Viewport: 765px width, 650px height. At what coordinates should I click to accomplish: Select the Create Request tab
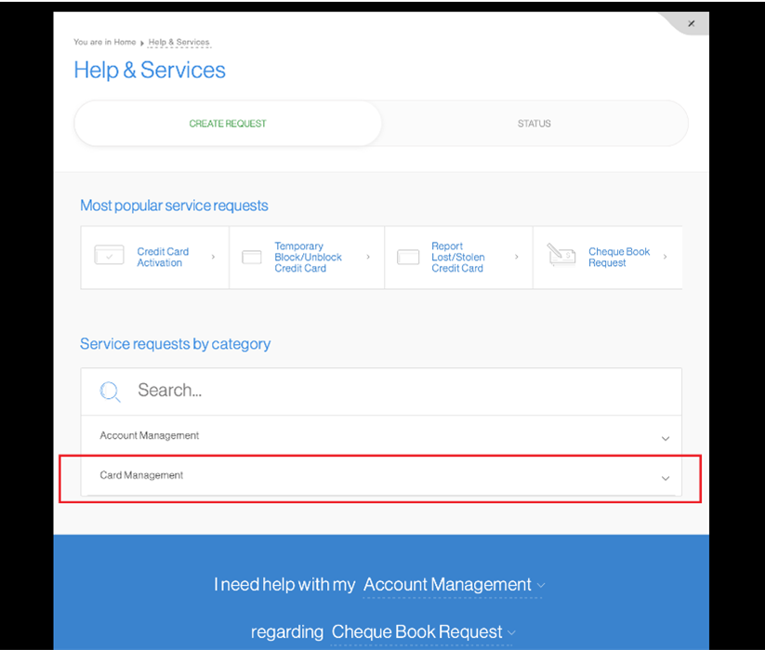coord(228,124)
